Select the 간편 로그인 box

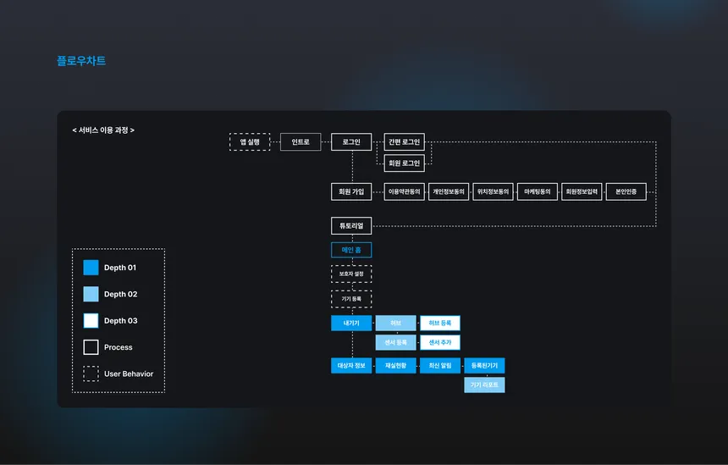[405, 141]
